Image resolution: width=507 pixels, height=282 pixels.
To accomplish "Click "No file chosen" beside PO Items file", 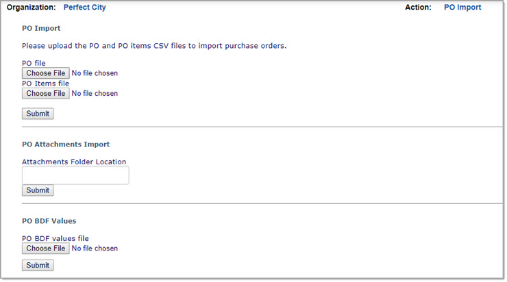I will pos(95,94).
